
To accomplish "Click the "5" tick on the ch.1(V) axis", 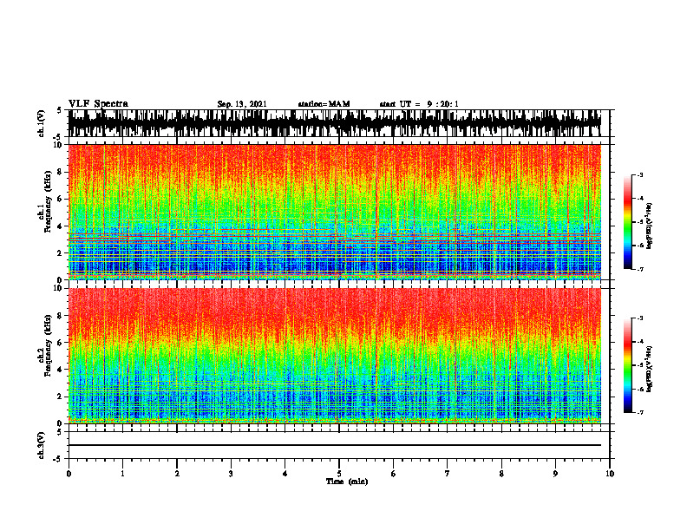I will [59, 111].
